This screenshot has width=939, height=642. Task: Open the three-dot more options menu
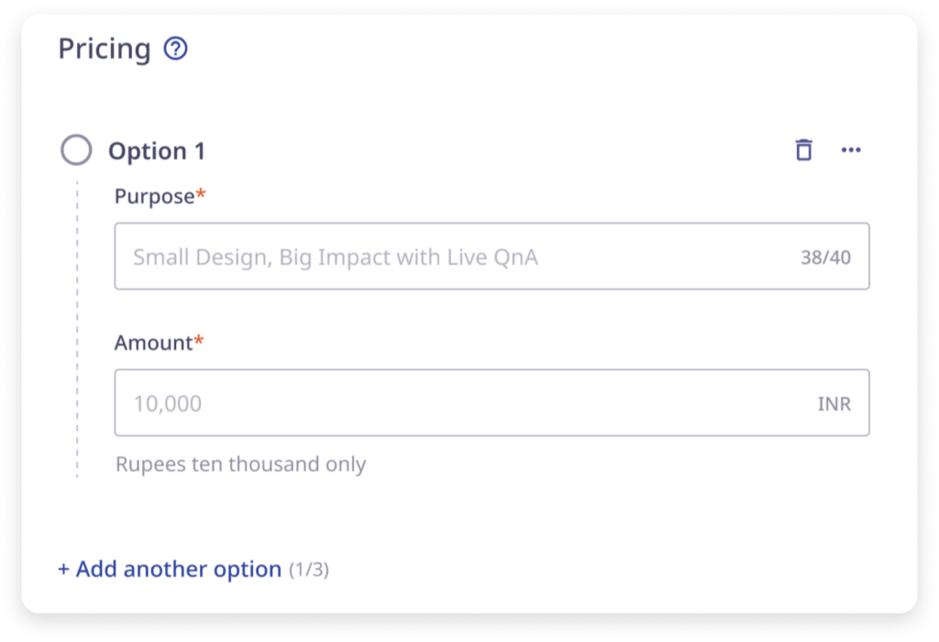[x=851, y=149]
